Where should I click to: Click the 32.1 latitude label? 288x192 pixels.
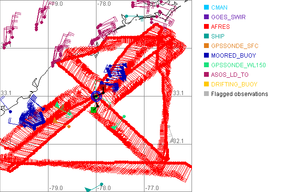(x=178, y=141)
